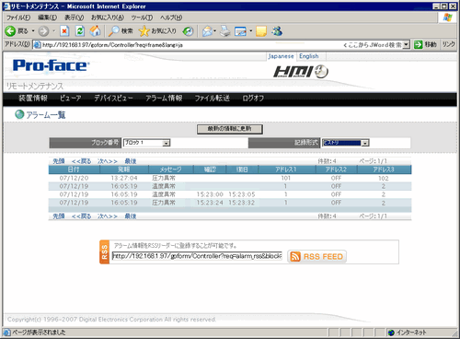This screenshot has width=460, height=339.
Task: Open the address bar search dropdown arrow
Action: click(406, 45)
